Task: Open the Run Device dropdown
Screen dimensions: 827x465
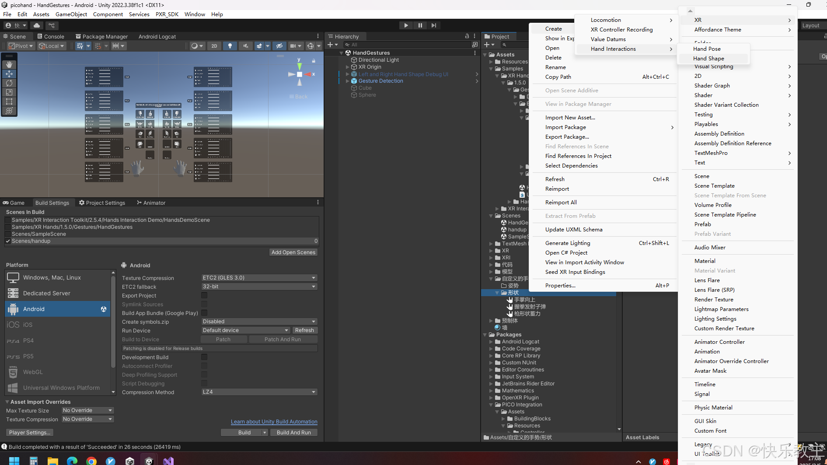Action: pos(246,330)
